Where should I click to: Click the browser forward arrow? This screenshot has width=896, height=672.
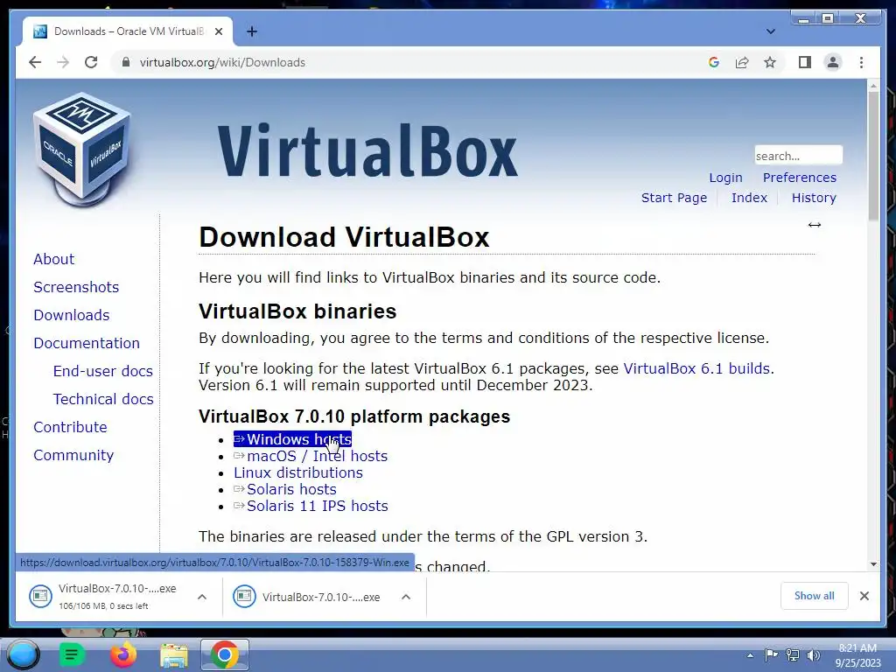(63, 62)
